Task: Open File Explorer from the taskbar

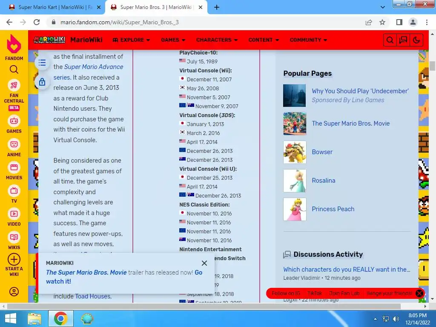Action: tap(34, 318)
